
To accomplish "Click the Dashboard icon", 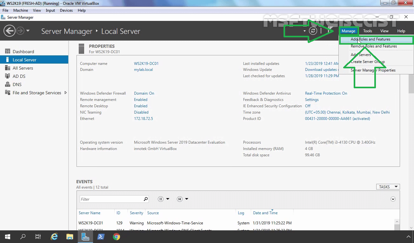I will pyautogui.click(x=8, y=52).
